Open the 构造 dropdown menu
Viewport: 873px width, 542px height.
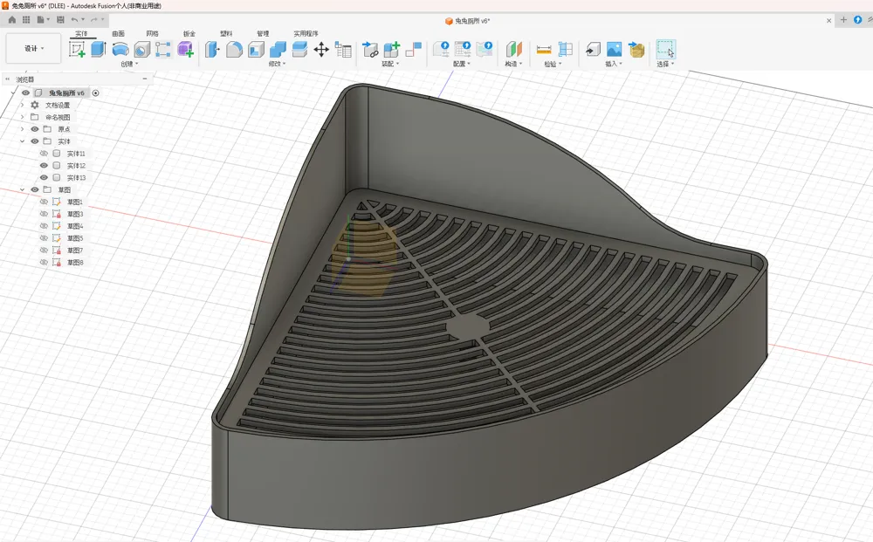pyautogui.click(x=513, y=64)
